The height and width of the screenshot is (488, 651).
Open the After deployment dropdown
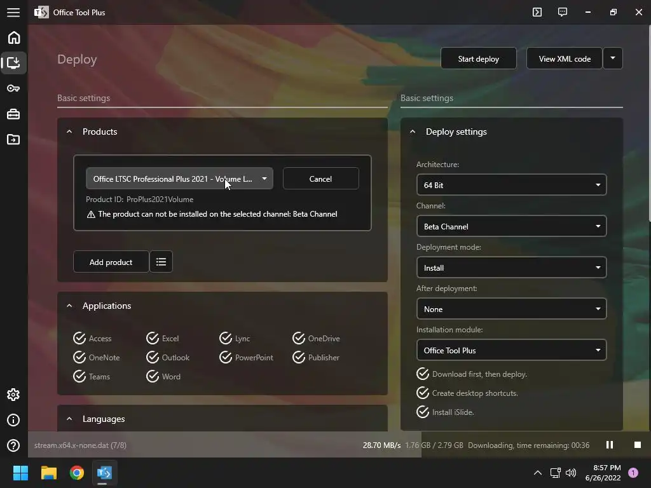coord(511,309)
